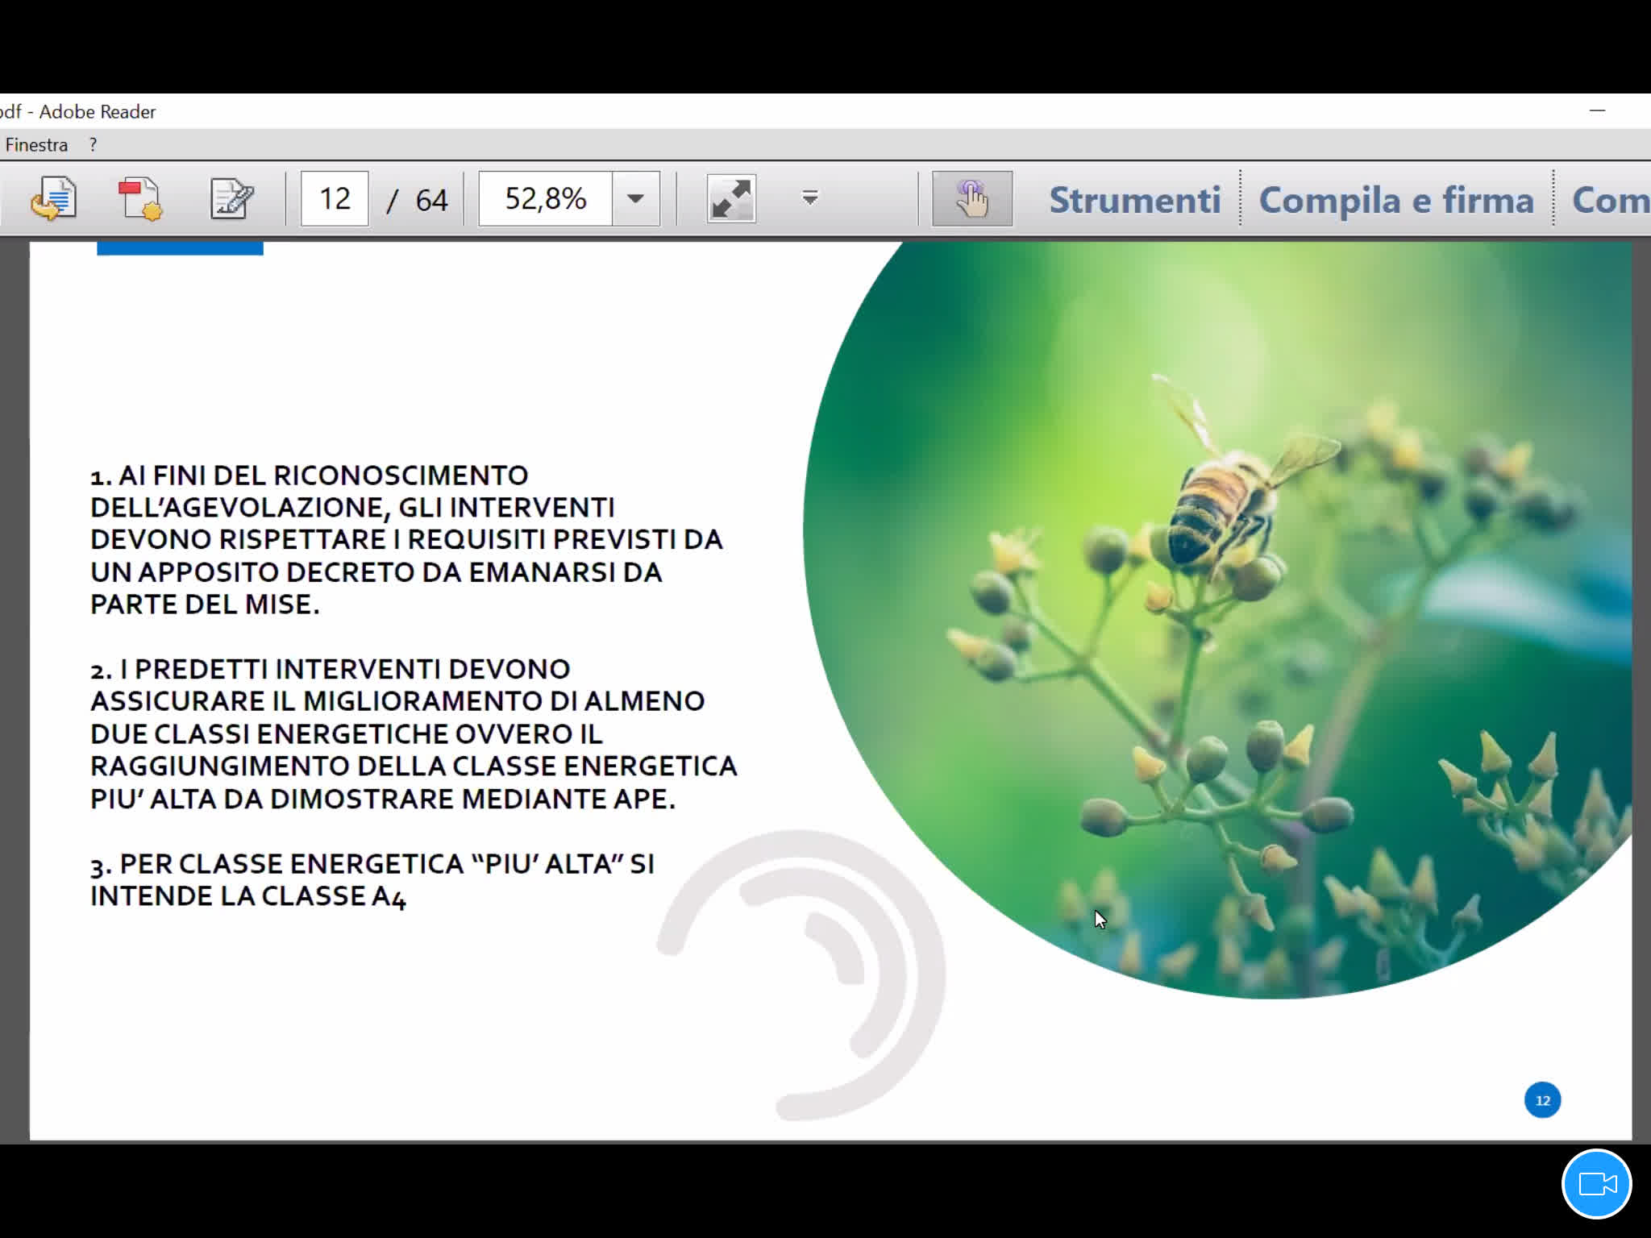
Task: Click the total page count 64
Action: (431, 200)
